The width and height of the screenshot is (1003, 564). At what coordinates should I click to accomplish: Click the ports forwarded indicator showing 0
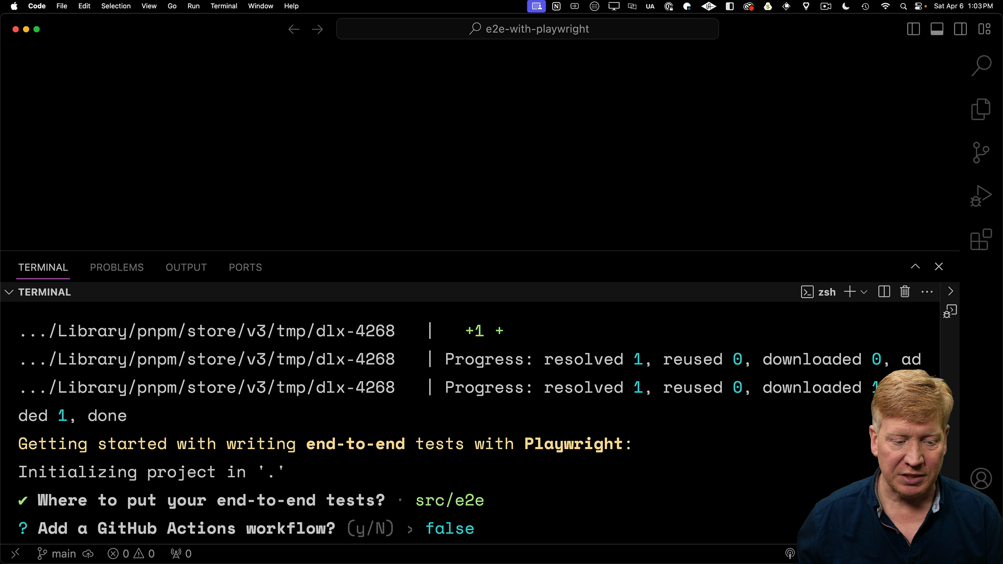click(181, 554)
